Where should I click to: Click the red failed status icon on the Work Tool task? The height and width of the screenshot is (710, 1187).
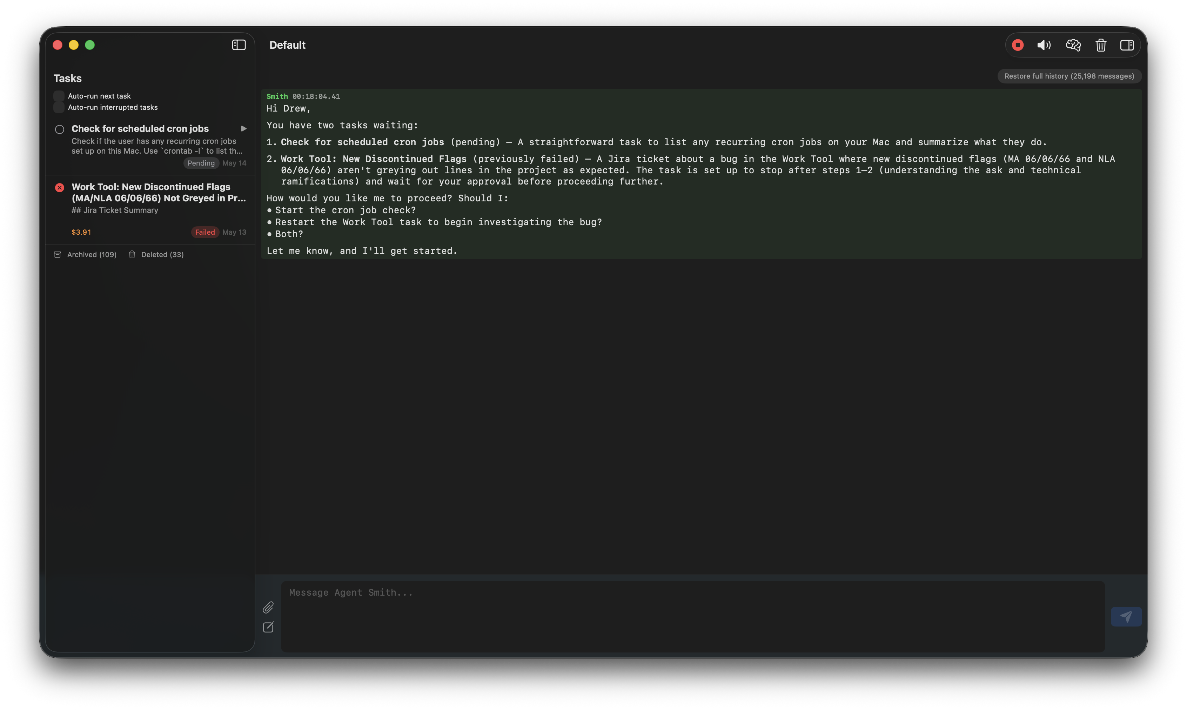(59, 188)
